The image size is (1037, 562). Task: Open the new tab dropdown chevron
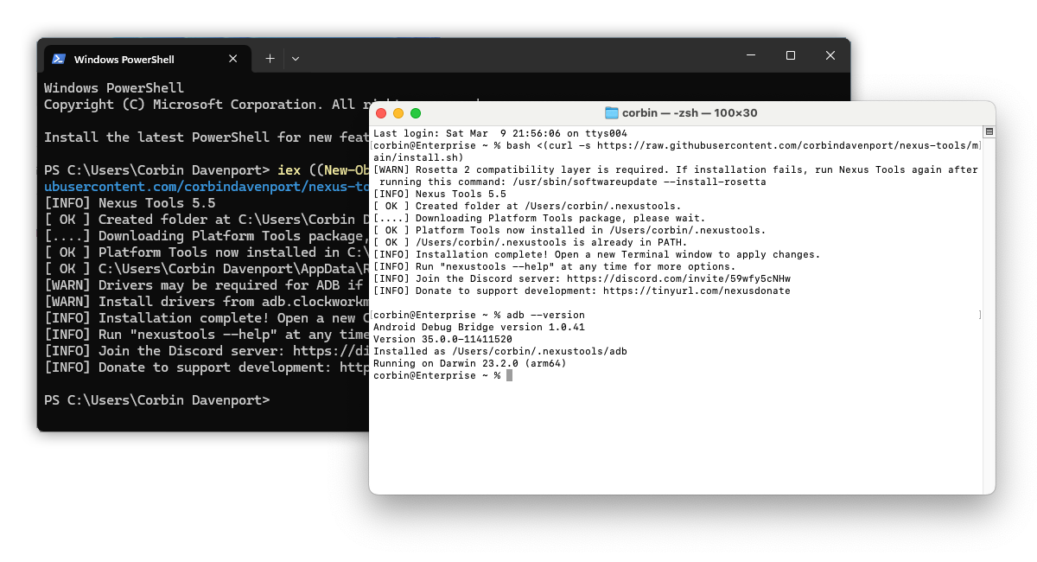coord(296,59)
